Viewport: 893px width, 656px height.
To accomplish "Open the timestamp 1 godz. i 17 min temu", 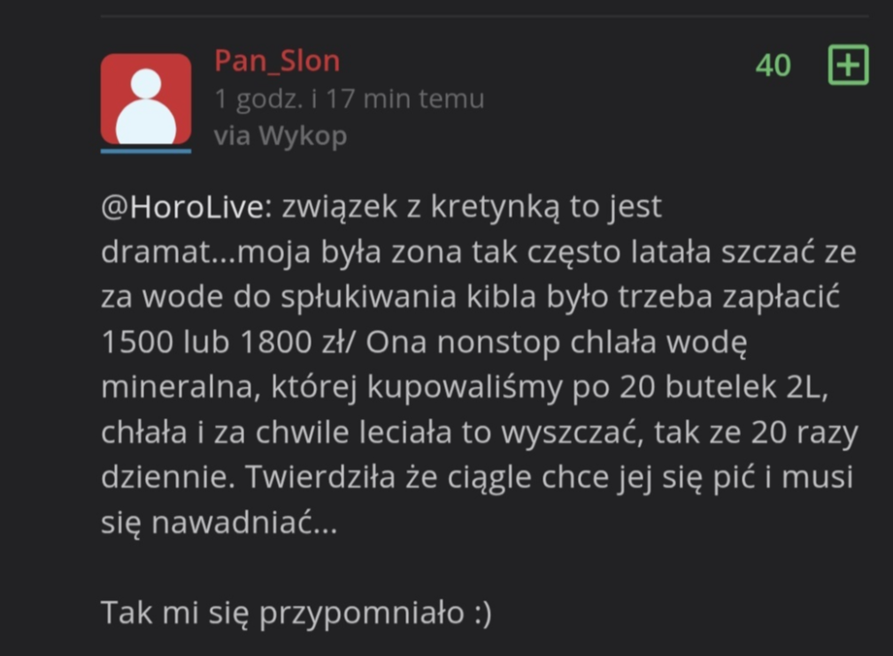I will pyautogui.click(x=349, y=99).
